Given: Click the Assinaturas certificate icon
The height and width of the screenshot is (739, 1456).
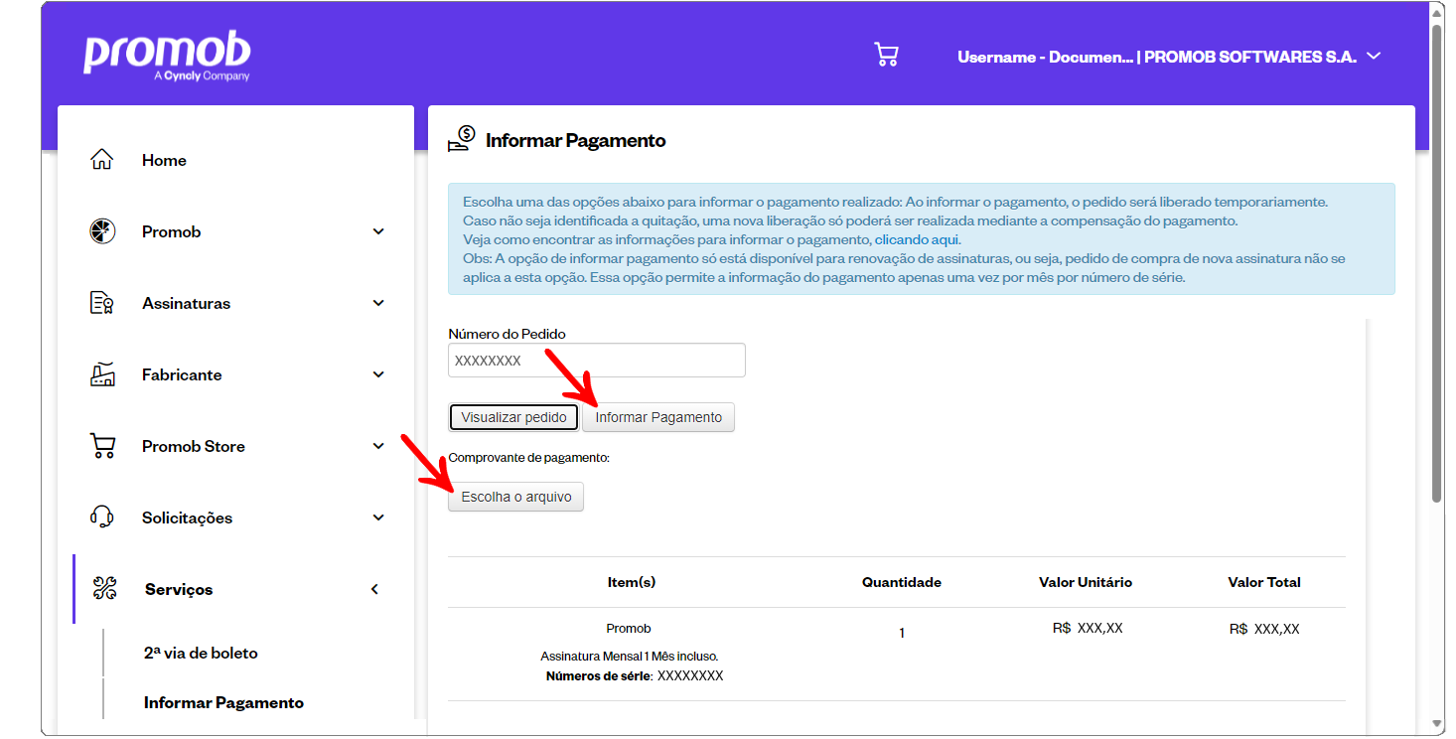Looking at the screenshot, I should click(102, 303).
